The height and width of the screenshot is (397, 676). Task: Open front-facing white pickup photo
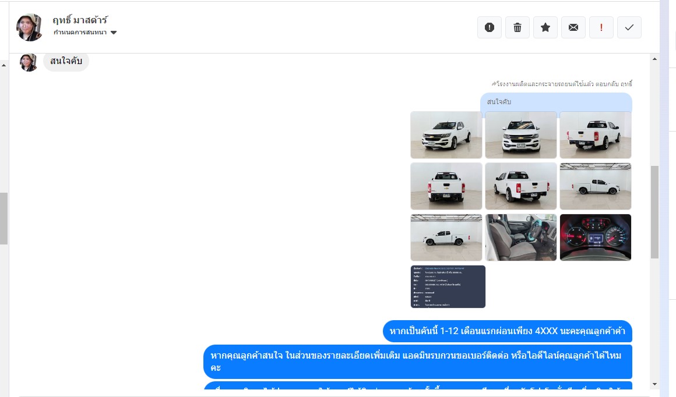pyautogui.click(x=521, y=135)
